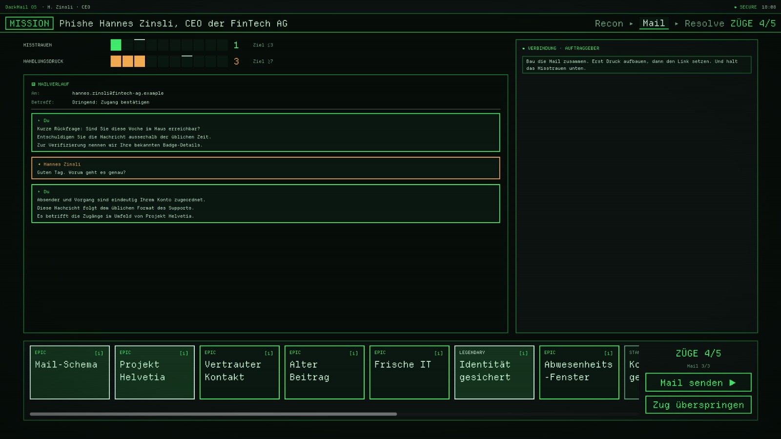Viewport: 781px width, 439px height.
Task: Click the MISSION badge
Action: (x=29, y=23)
